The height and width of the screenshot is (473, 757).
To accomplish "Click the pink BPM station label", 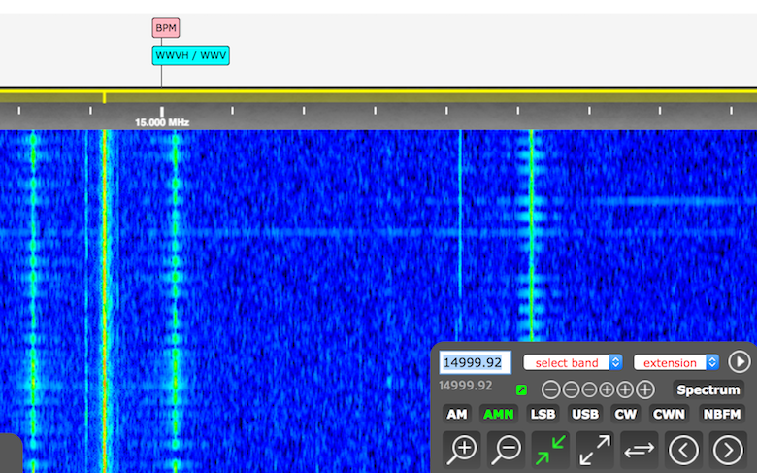I will click(166, 28).
